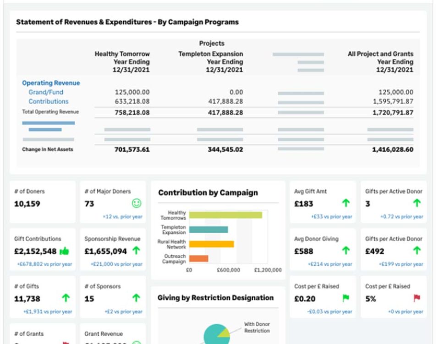Click All Projects net assets 1,416,028.60
Screen dimensions: 440x344
(x=393, y=150)
